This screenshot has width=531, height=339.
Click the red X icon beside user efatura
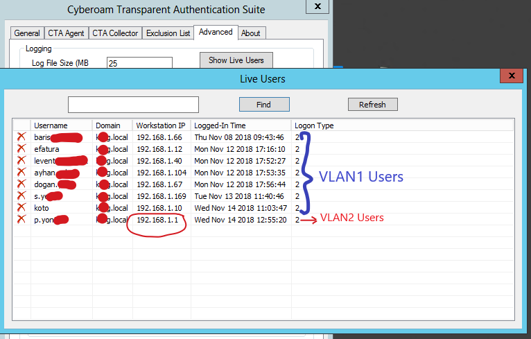pos(21,148)
